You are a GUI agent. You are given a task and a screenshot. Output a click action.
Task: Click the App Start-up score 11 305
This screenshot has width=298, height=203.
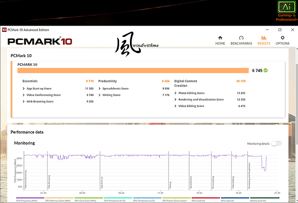coord(89,88)
